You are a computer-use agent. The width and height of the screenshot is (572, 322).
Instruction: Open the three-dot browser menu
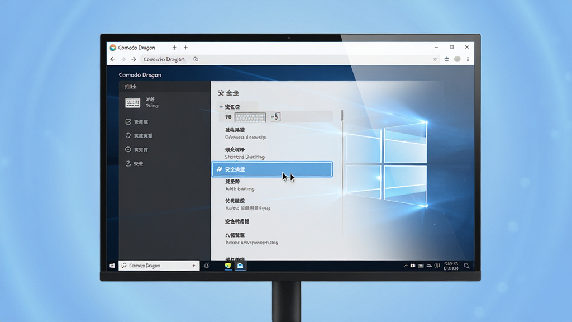pos(468,59)
